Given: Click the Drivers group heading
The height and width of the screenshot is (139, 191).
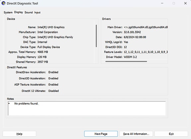Looking at the screenshot, I should [106, 19].
